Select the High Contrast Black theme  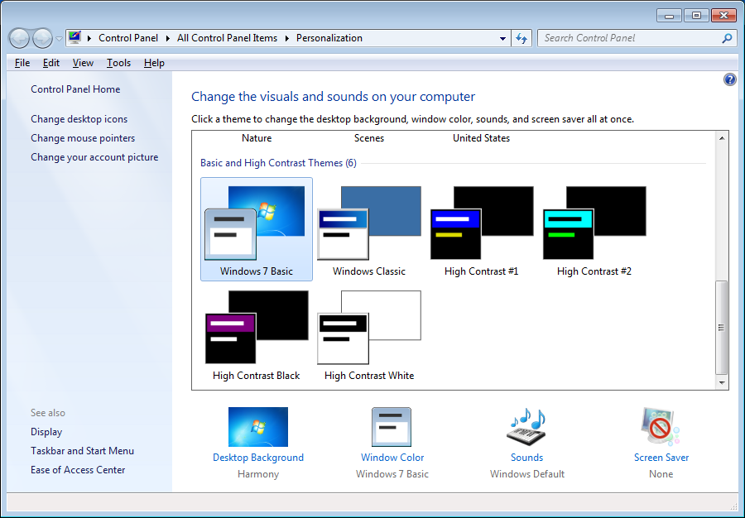coord(257,333)
